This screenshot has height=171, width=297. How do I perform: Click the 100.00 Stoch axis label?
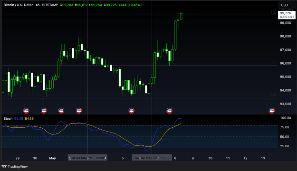(286, 118)
